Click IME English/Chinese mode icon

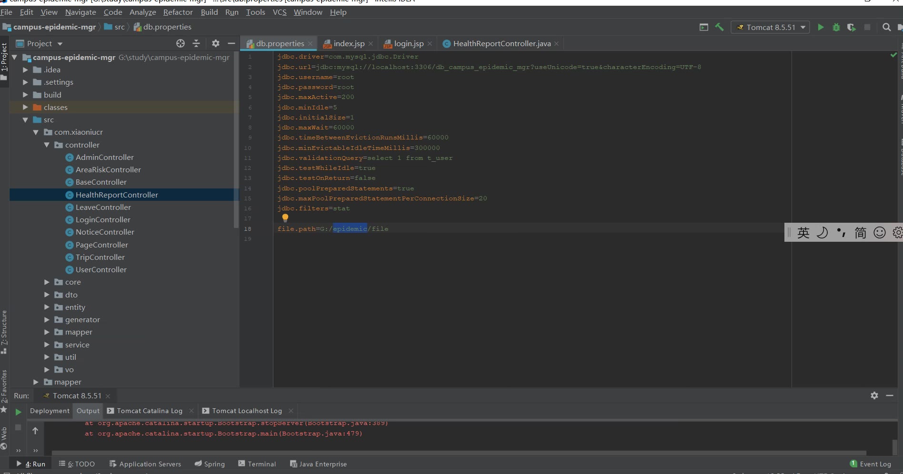[803, 232]
